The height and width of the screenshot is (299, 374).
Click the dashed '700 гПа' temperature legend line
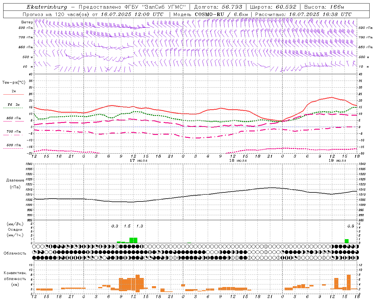pos(13,135)
